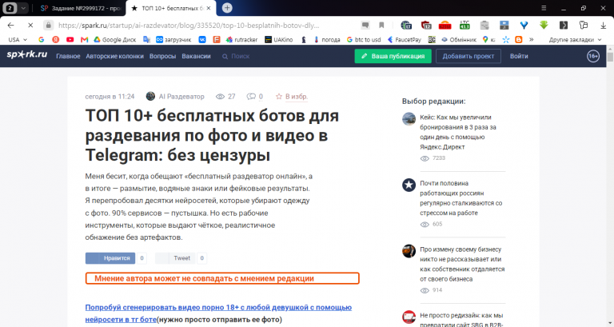Click the address bar URL field

click(x=189, y=26)
